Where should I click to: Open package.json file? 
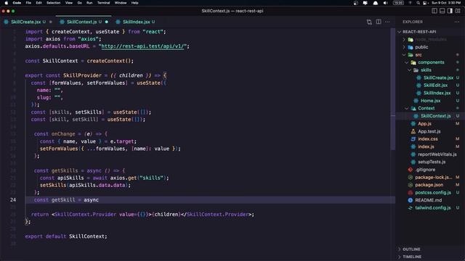click(429, 185)
